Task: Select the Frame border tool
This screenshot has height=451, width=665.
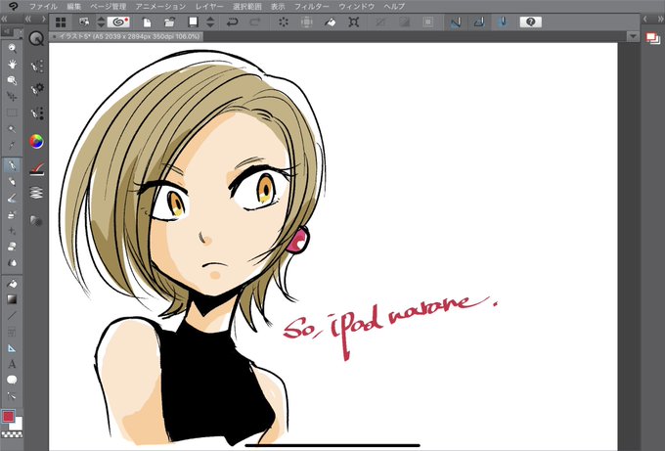Action: [12, 332]
